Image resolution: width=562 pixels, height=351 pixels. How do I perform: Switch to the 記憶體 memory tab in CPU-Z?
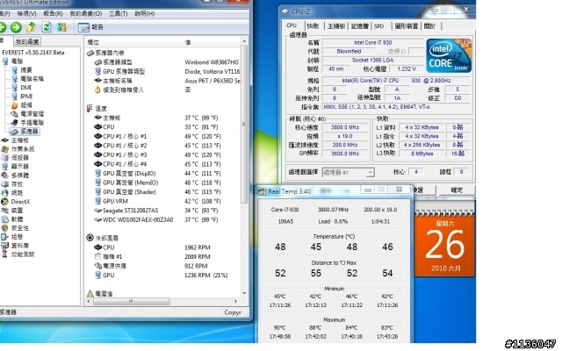[359, 26]
